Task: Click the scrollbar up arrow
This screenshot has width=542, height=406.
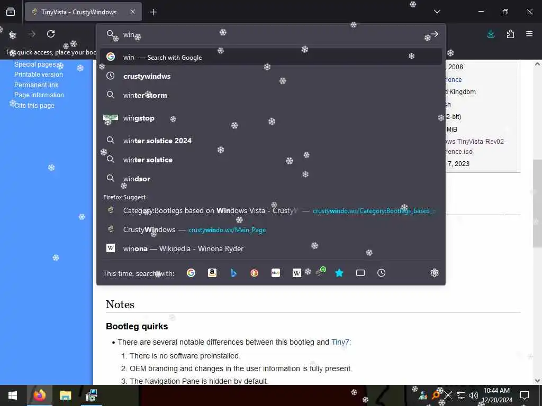Action: click(x=537, y=64)
